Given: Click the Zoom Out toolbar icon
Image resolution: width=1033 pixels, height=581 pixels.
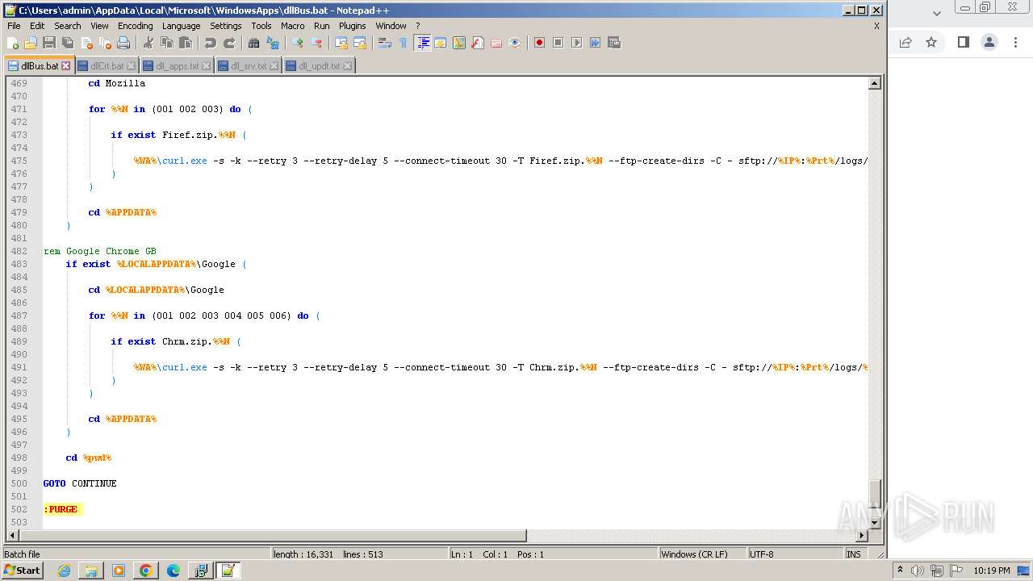Looking at the screenshot, I should pyautogui.click(x=316, y=43).
